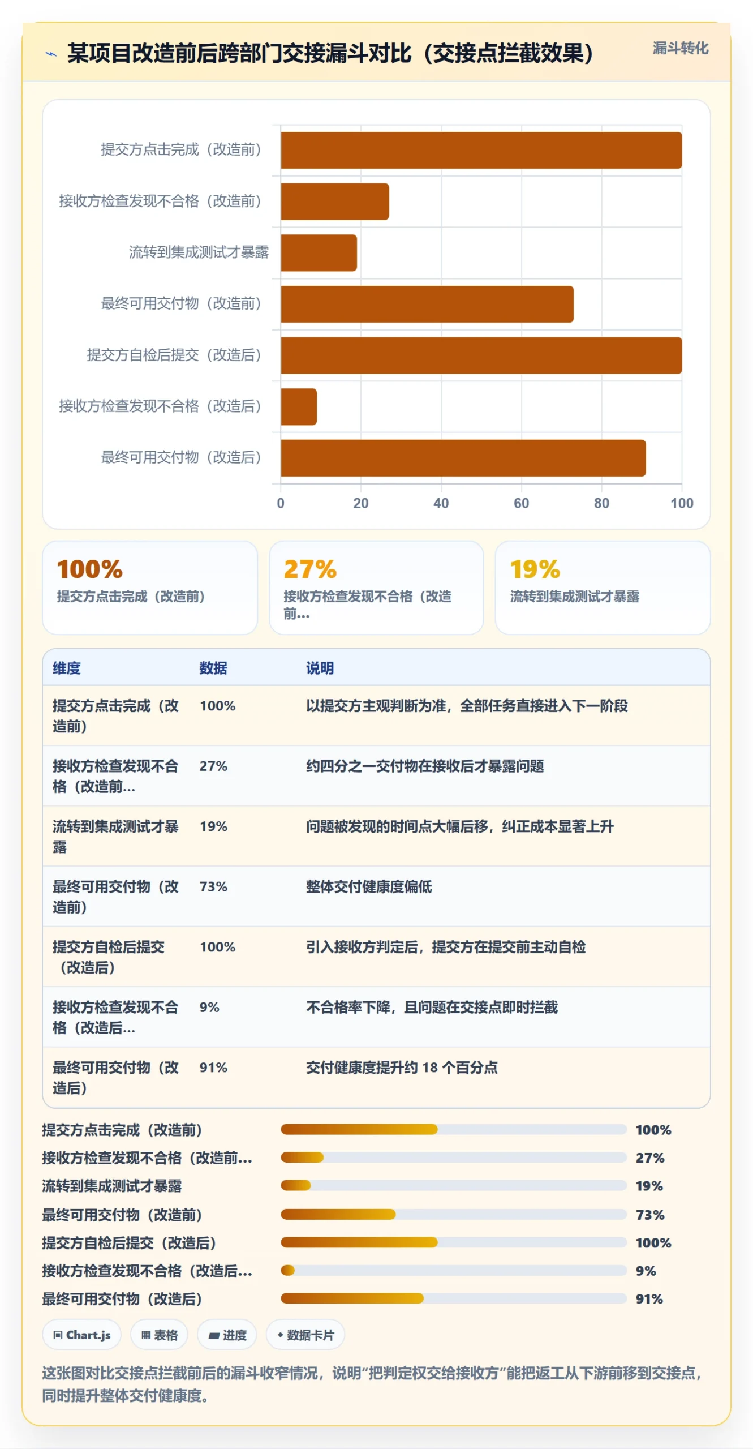
Task: Click the 27% data card
Action: point(376,588)
